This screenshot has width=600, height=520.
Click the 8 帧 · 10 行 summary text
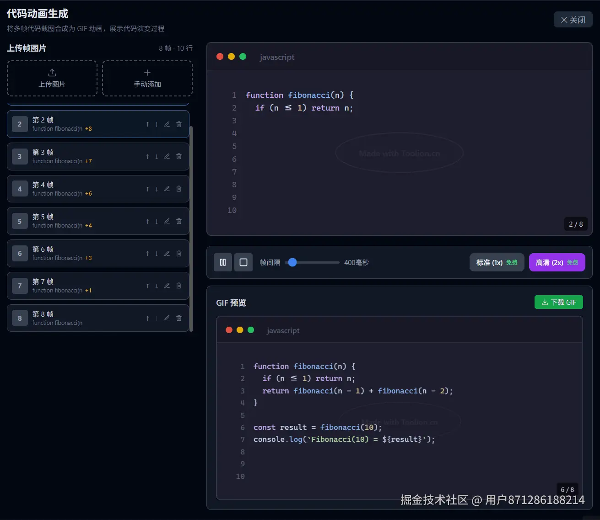coord(176,48)
